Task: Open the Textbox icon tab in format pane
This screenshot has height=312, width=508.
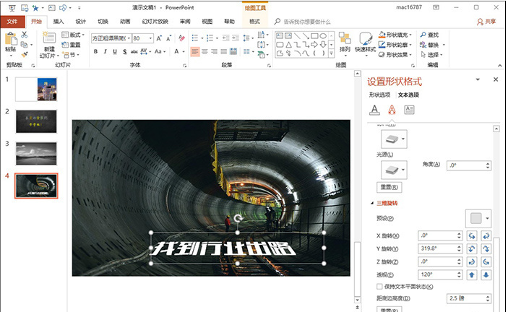Action: tap(409, 110)
